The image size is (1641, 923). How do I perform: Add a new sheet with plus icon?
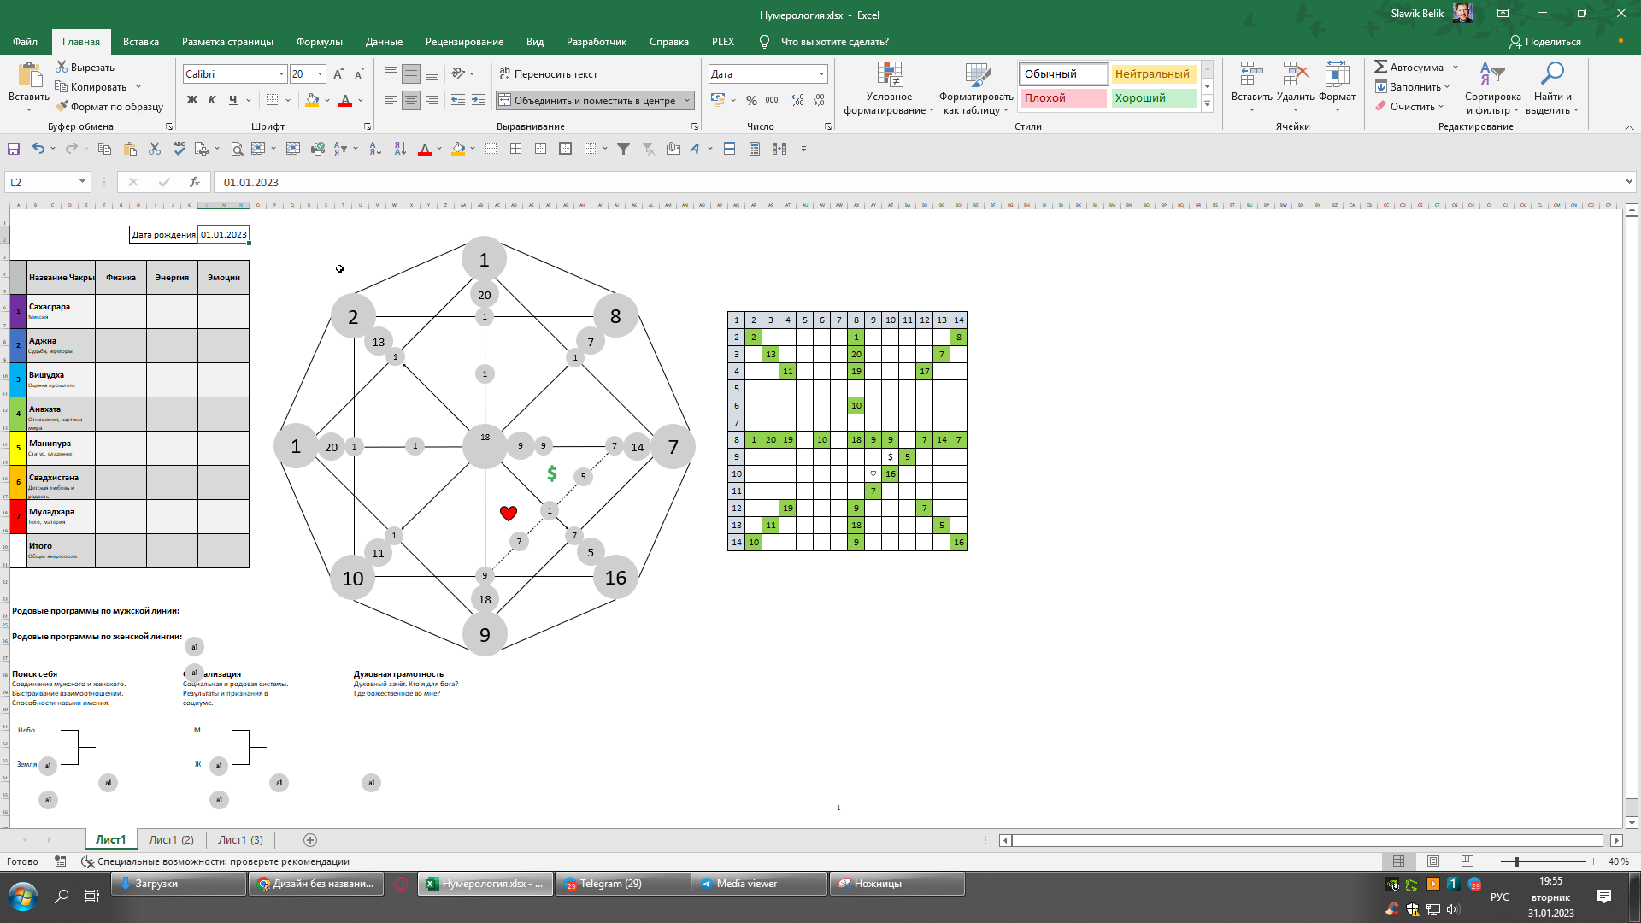(x=310, y=840)
